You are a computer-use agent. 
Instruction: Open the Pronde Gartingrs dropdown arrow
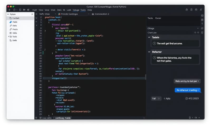click(89, 14)
